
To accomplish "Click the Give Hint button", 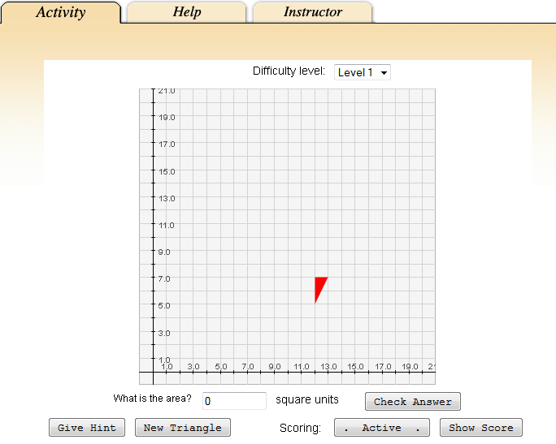I will [x=87, y=427].
